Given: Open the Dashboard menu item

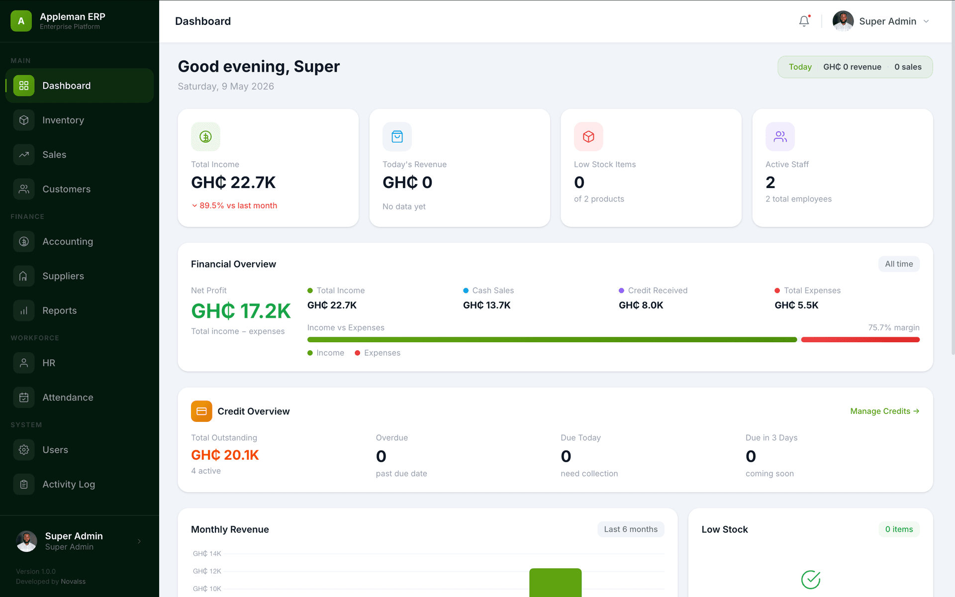Looking at the screenshot, I should (x=80, y=86).
